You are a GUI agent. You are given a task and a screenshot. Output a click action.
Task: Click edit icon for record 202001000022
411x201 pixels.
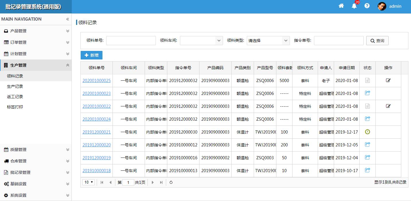388,106
